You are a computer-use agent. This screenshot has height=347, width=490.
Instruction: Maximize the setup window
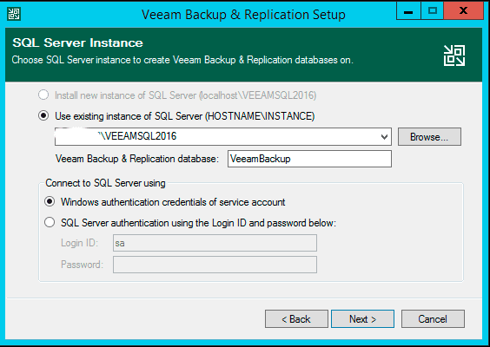[x=432, y=11]
